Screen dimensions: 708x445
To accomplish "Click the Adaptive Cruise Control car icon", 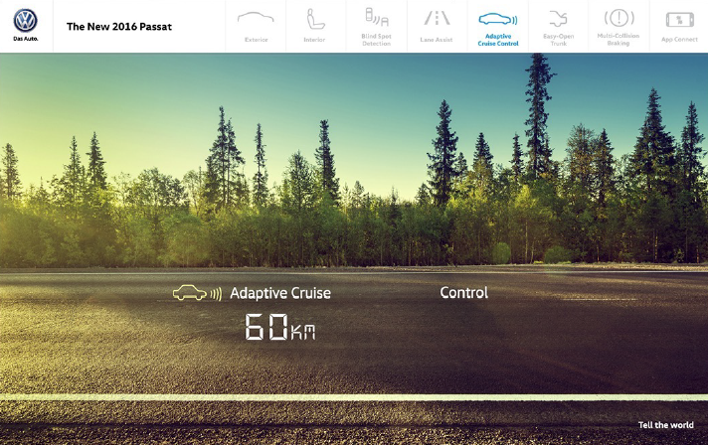I will pyautogui.click(x=497, y=18).
